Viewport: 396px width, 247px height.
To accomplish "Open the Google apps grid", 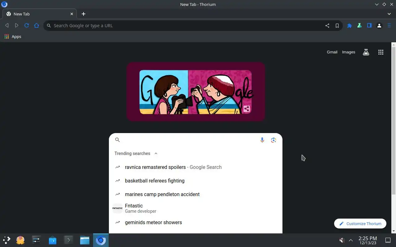I will [x=381, y=52].
